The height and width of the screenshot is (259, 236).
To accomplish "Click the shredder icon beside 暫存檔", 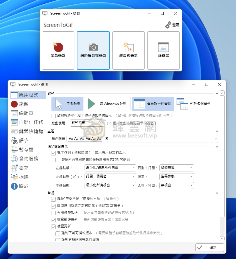I will (x=14, y=150).
